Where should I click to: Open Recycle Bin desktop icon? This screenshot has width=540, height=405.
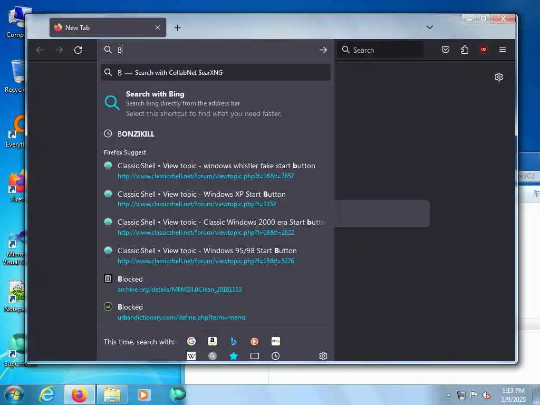[15, 77]
